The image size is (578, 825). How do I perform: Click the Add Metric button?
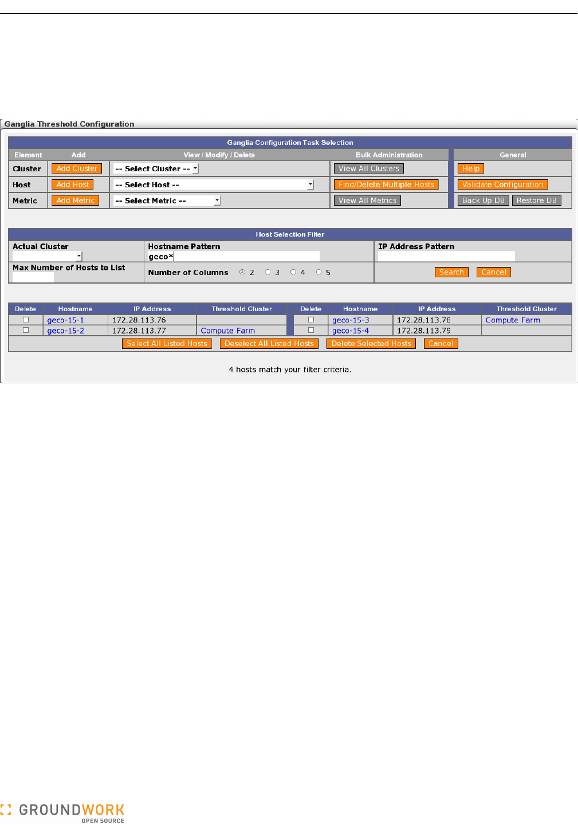tap(76, 201)
